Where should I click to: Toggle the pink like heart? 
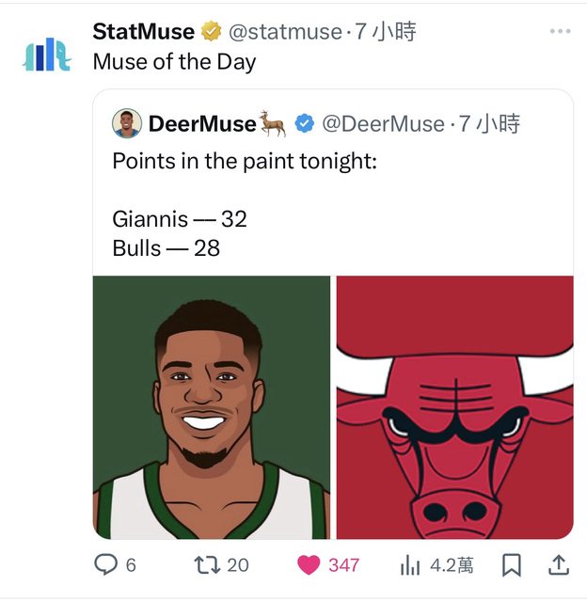[309, 564]
